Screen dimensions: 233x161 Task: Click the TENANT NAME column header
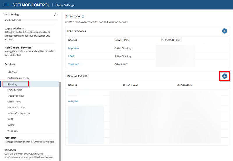point(131,85)
